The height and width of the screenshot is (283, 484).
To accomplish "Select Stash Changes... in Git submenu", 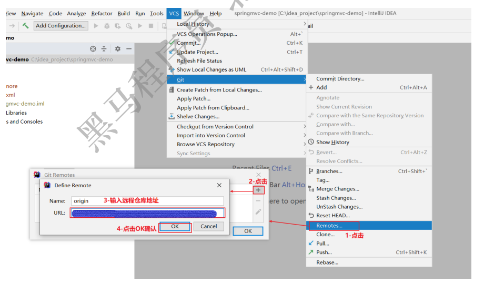I will tap(369, 198).
